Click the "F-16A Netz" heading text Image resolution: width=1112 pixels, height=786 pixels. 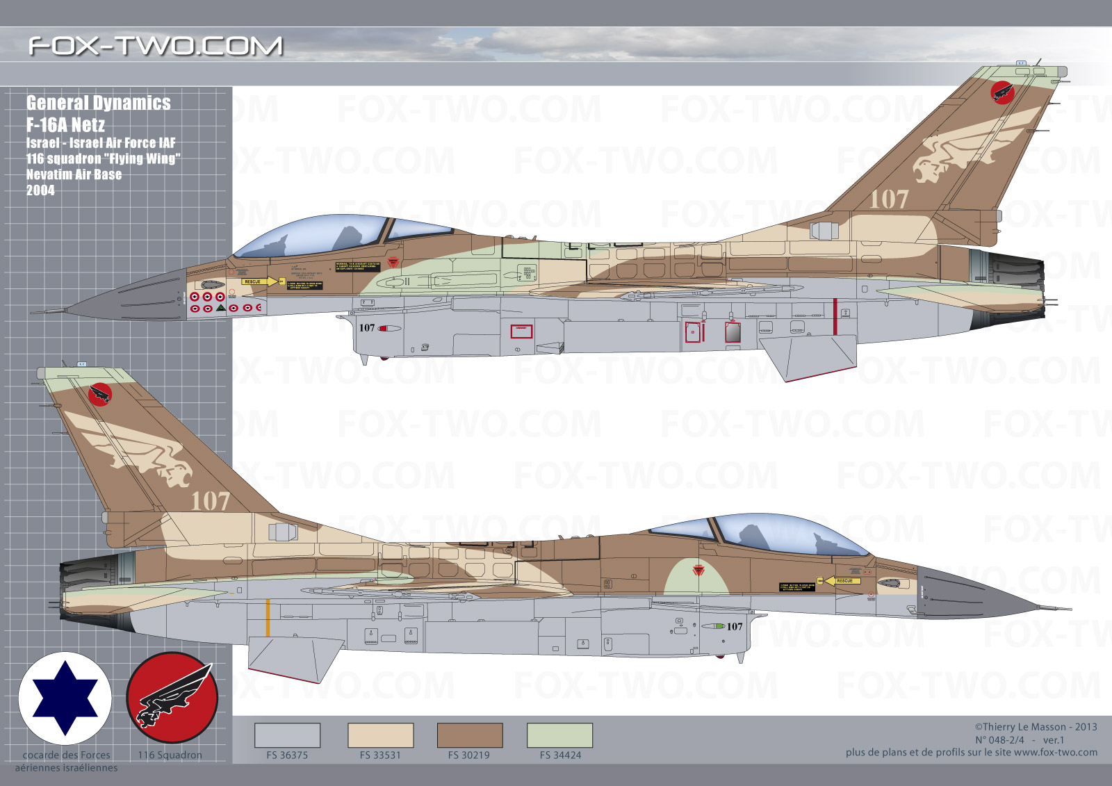coord(66,125)
